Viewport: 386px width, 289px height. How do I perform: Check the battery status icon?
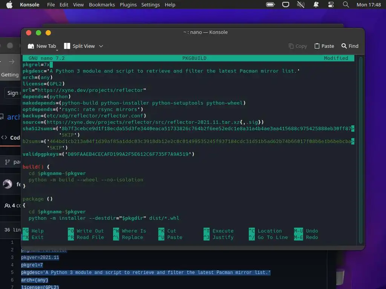tap(270, 5)
